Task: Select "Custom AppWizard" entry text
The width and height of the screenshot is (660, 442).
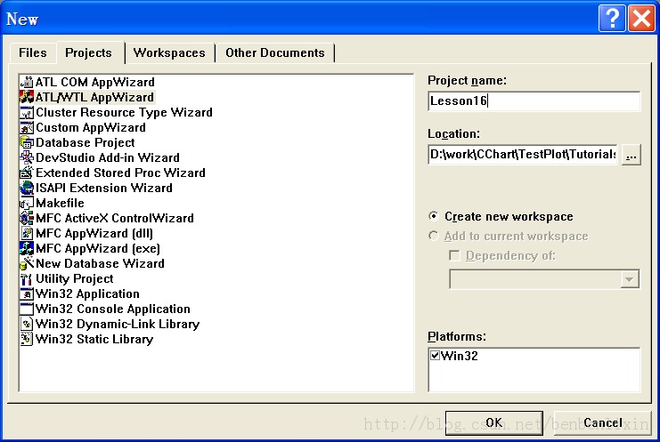Action: point(91,127)
